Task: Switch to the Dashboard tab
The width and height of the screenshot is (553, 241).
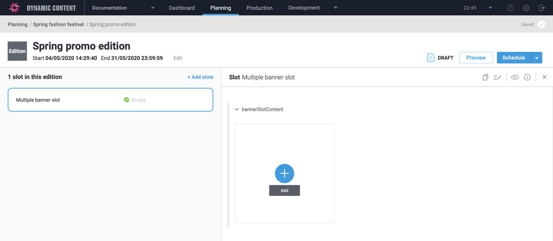Action: (x=182, y=8)
